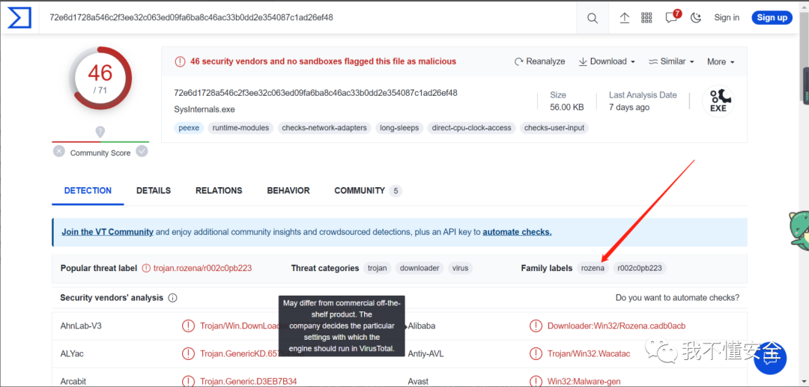Click the search magnifier icon
Screen dimensions: 809x387
pyautogui.click(x=593, y=18)
